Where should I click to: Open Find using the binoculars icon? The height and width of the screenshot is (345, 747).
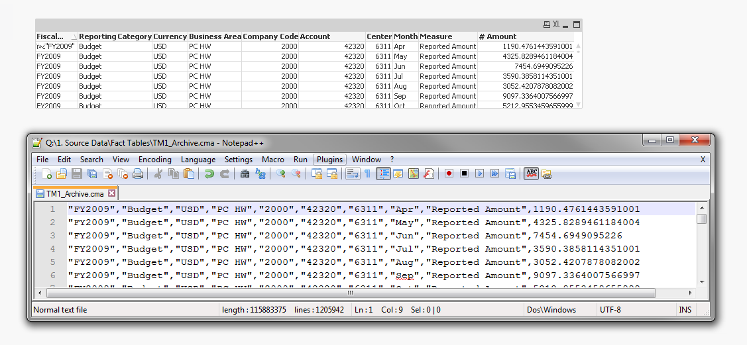pos(245,173)
